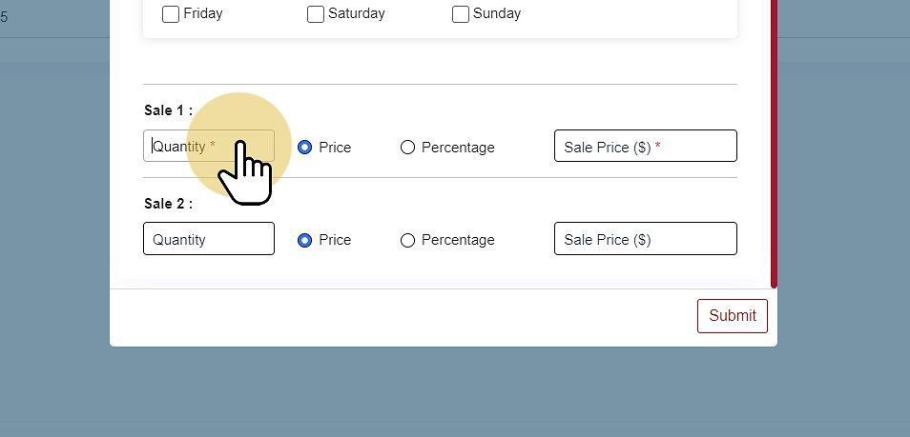Screen dimensions: 910x437
Task: Focus the Sale 2 Quantity field
Action: (x=209, y=239)
